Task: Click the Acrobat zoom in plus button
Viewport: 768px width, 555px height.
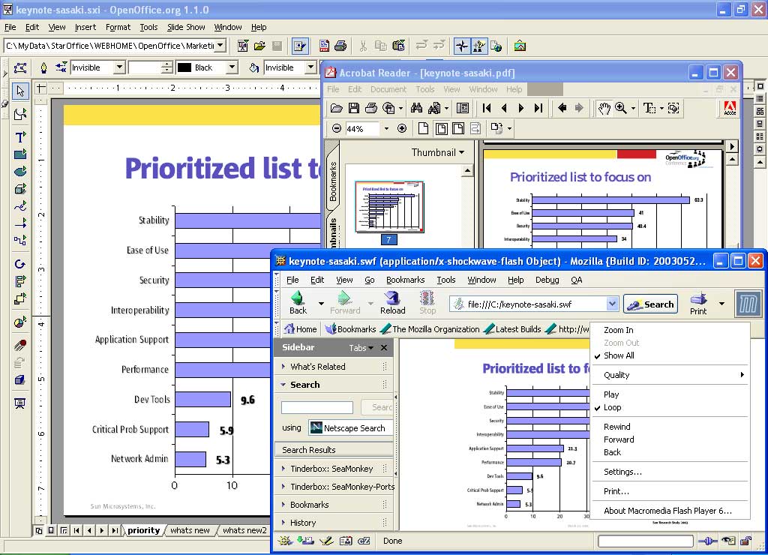Action: pyautogui.click(x=402, y=128)
